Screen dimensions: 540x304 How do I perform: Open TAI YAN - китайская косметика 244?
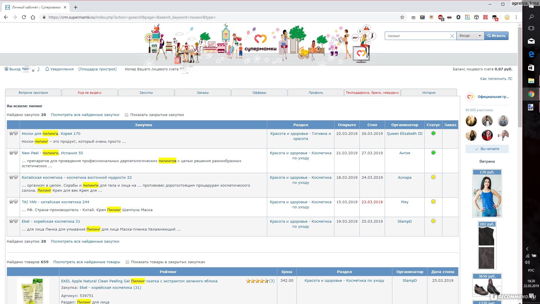55,202
